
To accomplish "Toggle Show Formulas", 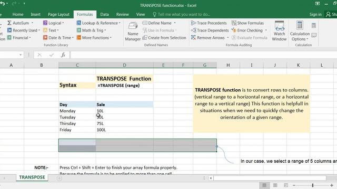I will (247, 23).
